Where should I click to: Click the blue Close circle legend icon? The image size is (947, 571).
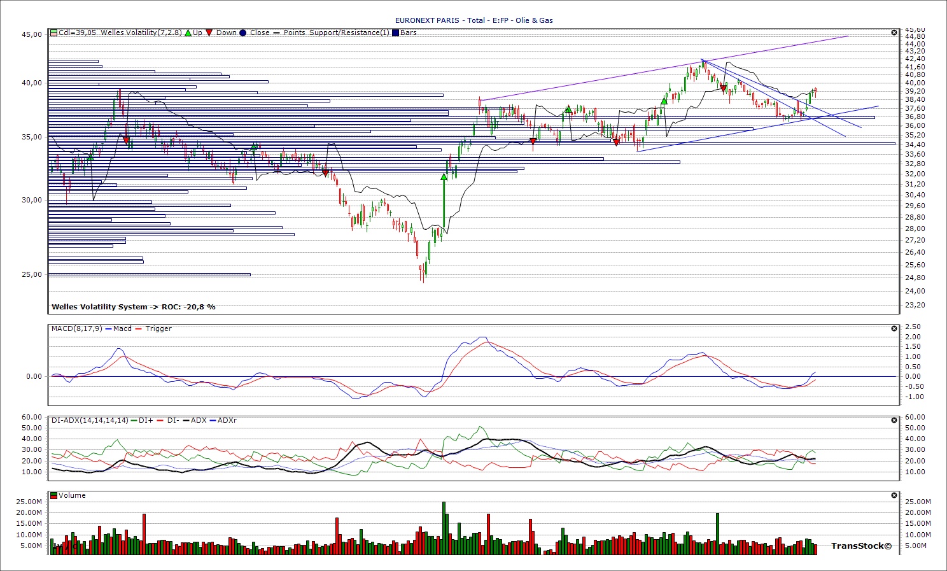click(x=242, y=32)
